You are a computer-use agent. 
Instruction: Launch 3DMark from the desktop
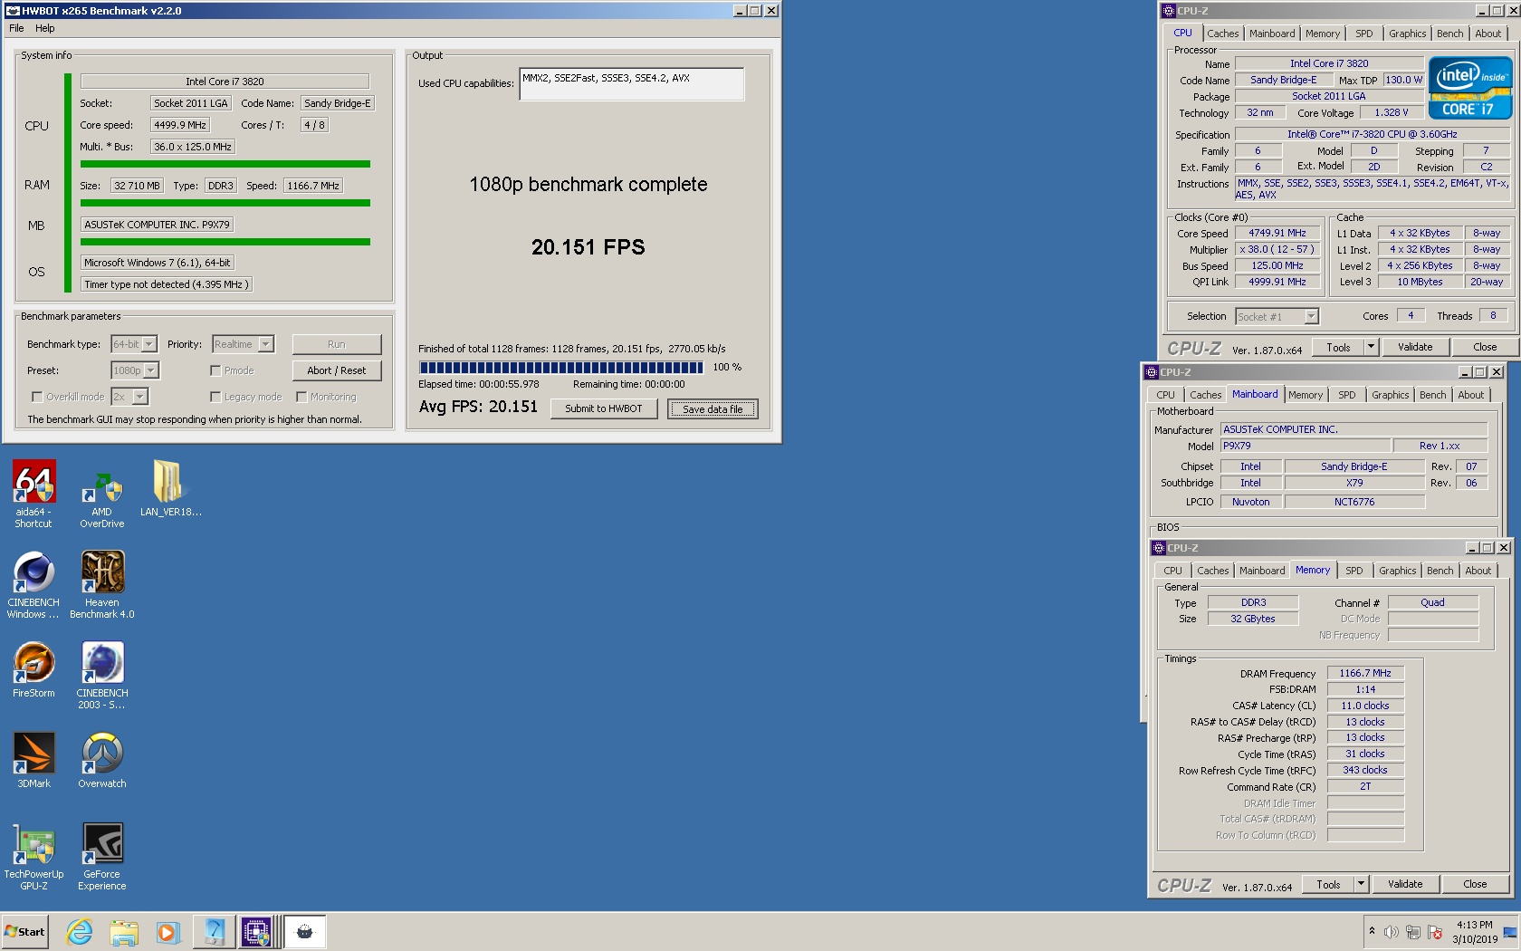click(33, 760)
